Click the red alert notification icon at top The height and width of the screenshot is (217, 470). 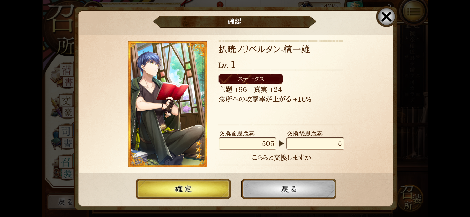(x=220, y=4)
